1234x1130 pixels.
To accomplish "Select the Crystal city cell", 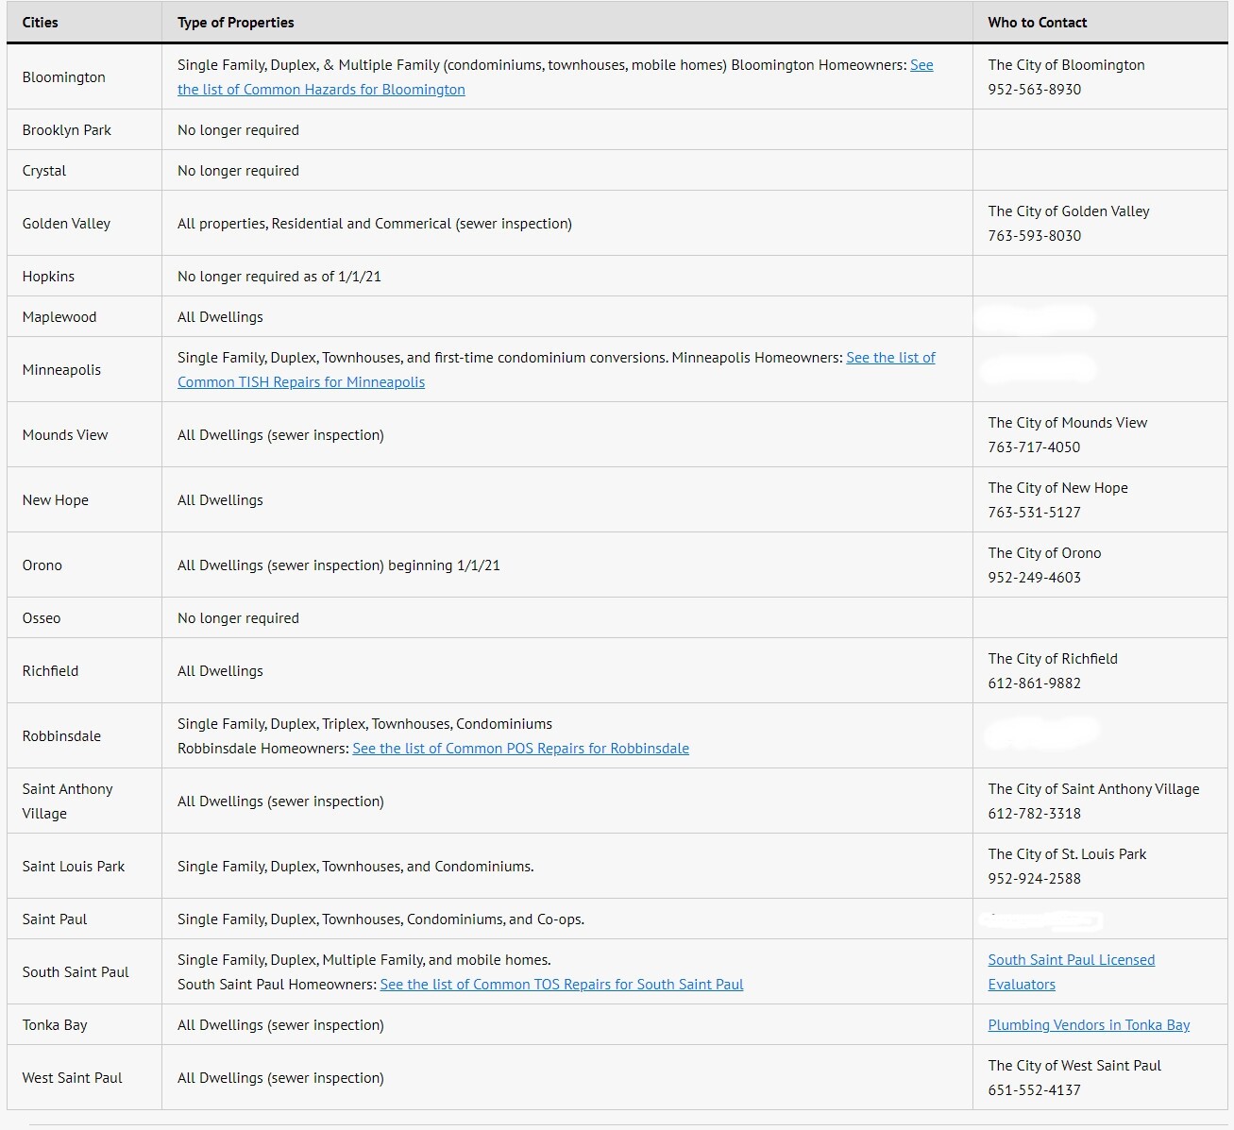I will click(84, 171).
